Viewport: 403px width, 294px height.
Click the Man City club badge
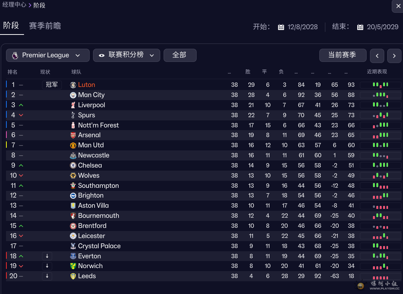pyautogui.click(x=73, y=95)
